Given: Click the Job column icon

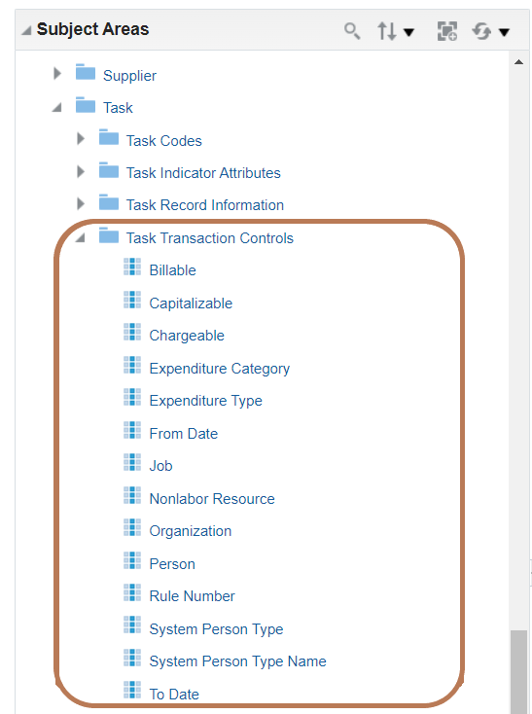Looking at the screenshot, I should (x=132, y=462).
